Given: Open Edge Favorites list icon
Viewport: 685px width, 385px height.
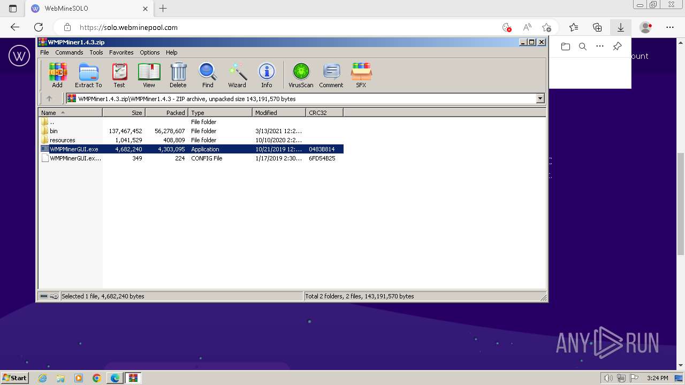Looking at the screenshot, I should click(574, 27).
